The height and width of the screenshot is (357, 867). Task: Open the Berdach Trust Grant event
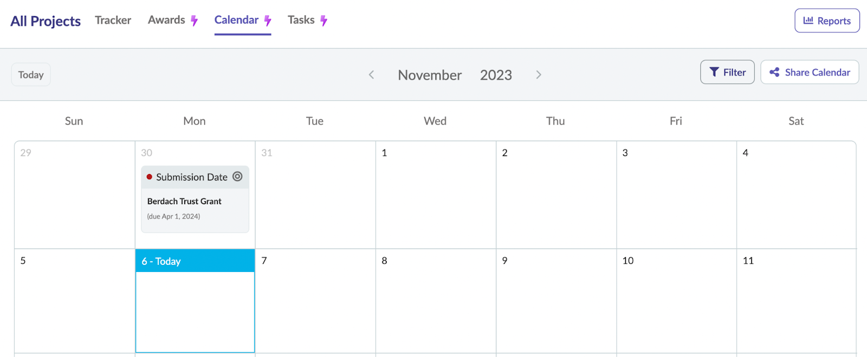click(x=184, y=201)
